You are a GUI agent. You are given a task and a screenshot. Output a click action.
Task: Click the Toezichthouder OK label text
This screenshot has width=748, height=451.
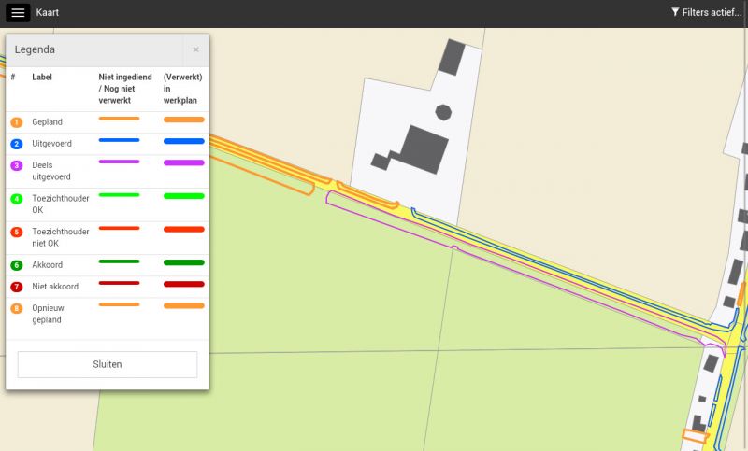coord(61,204)
